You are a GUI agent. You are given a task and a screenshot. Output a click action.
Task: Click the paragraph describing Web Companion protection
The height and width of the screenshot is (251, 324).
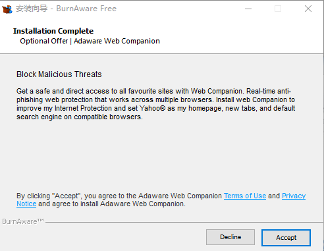click(x=156, y=104)
